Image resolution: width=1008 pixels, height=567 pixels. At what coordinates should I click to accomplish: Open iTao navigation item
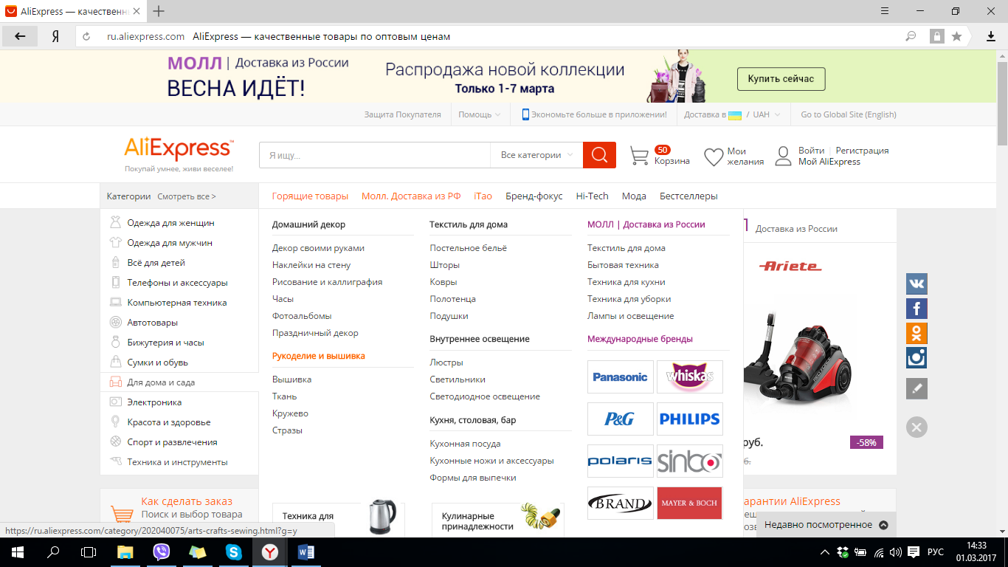tap(483, 196)
